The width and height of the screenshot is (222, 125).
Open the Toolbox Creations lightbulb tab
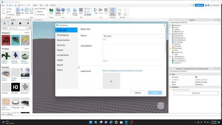(28, 23)
